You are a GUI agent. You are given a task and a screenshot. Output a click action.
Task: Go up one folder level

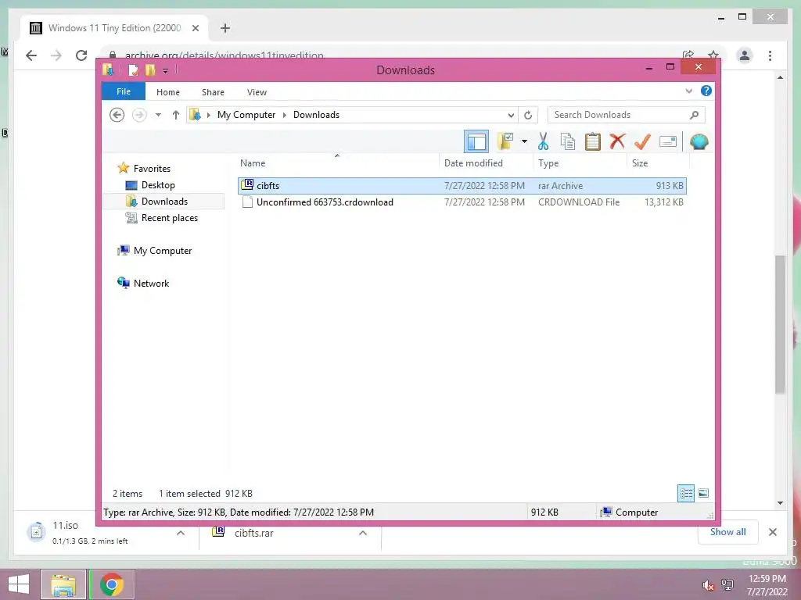pyautogui.click(x=176, y=115)
